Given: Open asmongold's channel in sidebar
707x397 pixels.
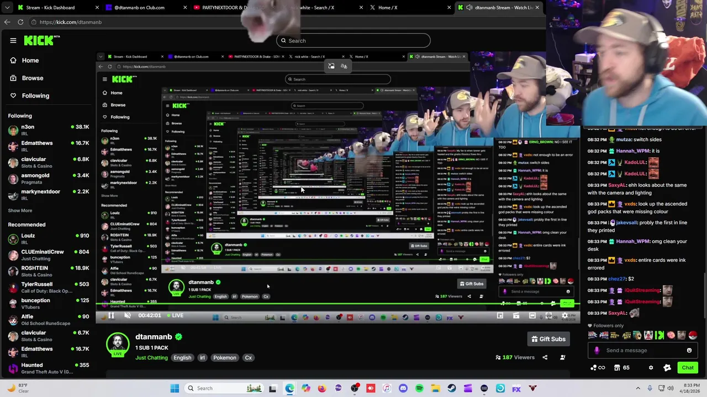Looking at the screenshot, I should (49, 179).
